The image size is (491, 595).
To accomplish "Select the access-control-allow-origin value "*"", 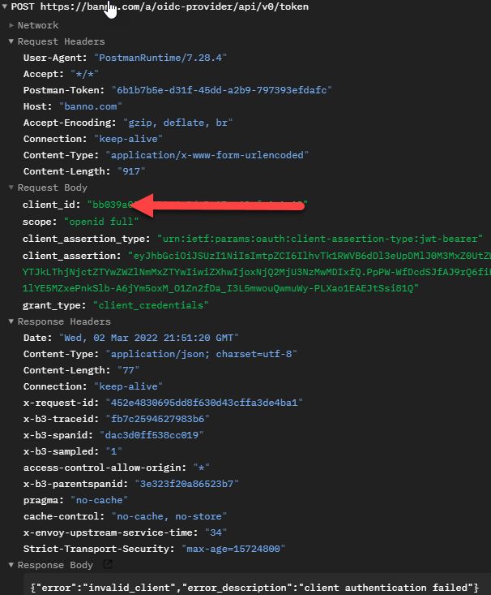I will [x=202, y=468].
